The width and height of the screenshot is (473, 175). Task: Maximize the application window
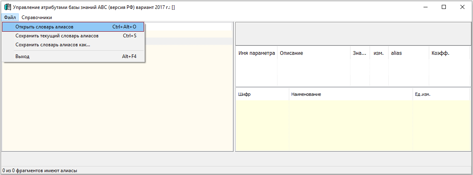pos(444,7)
